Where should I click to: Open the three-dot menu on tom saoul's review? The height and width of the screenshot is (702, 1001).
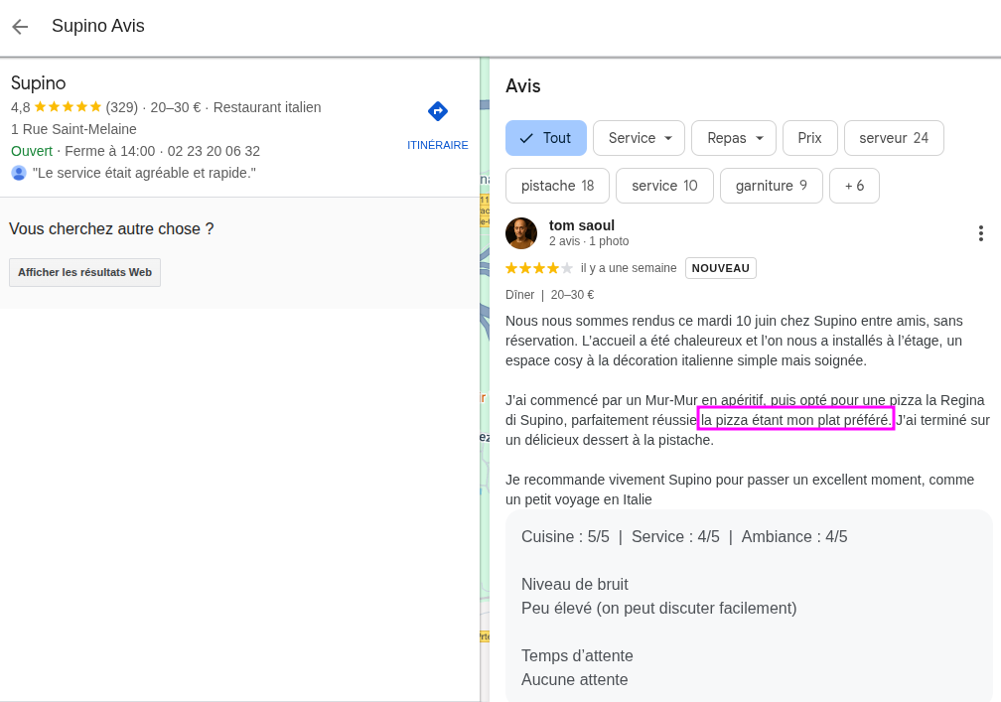(x=980, y=233)
